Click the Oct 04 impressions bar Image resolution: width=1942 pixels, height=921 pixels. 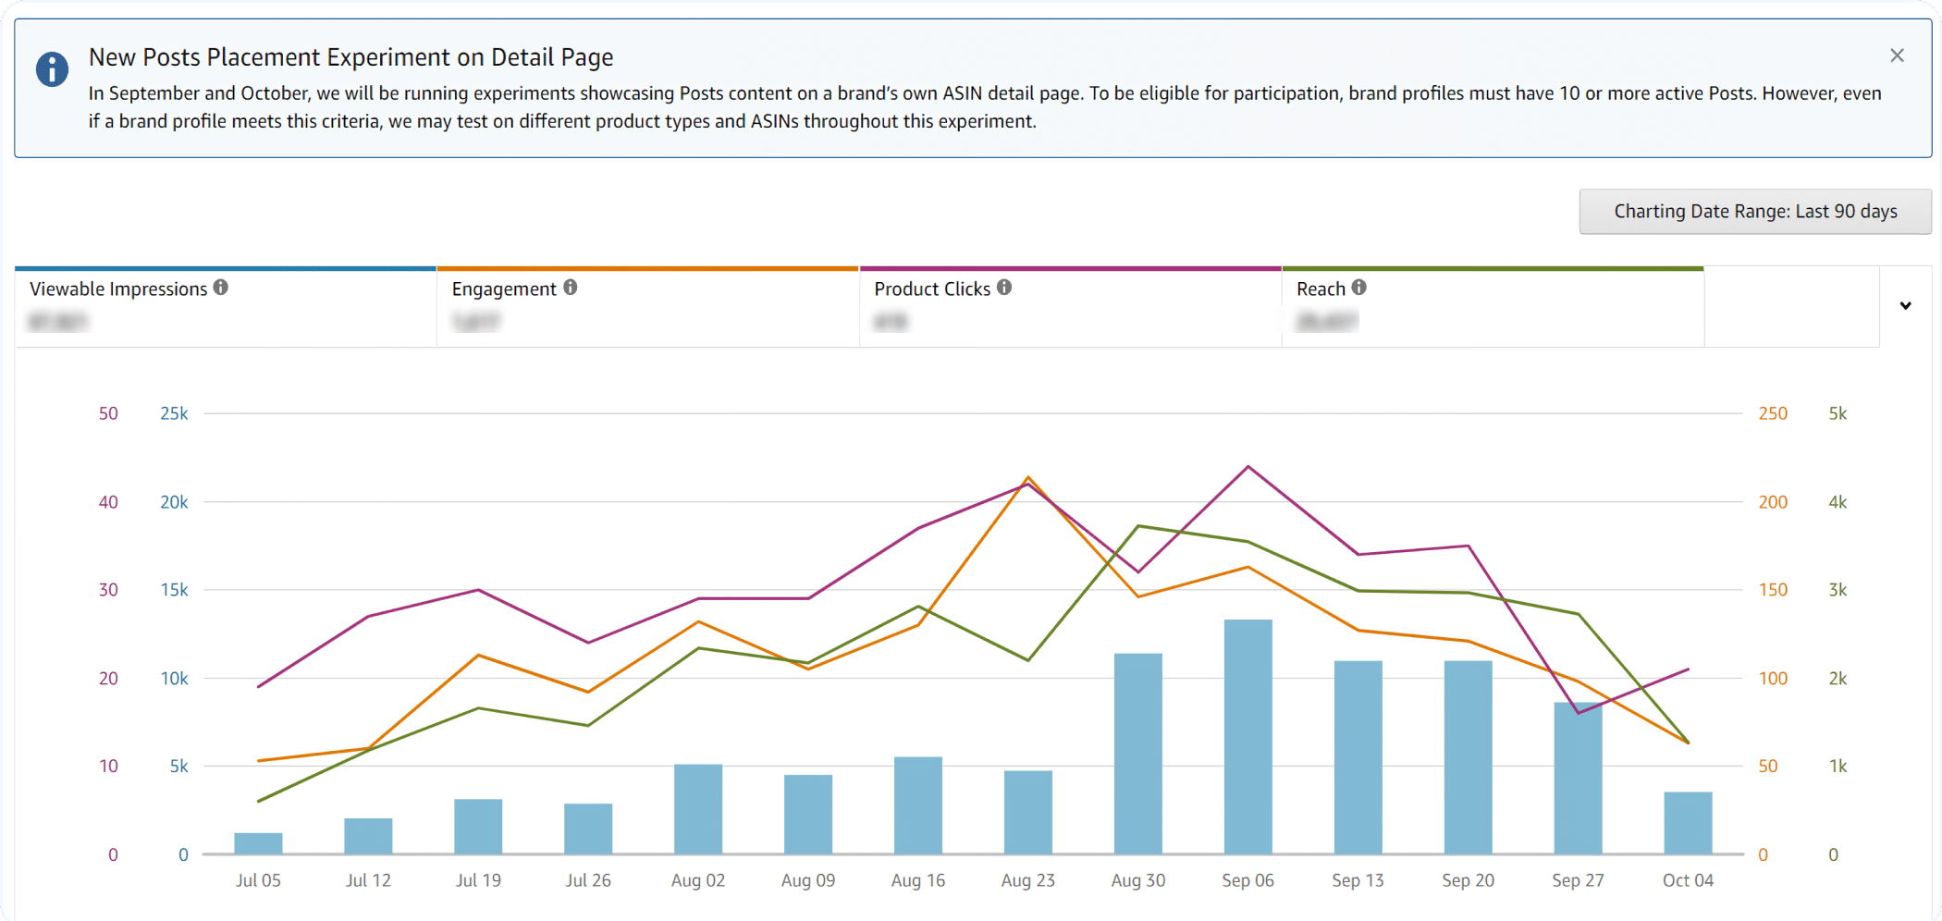[1688, 823]
